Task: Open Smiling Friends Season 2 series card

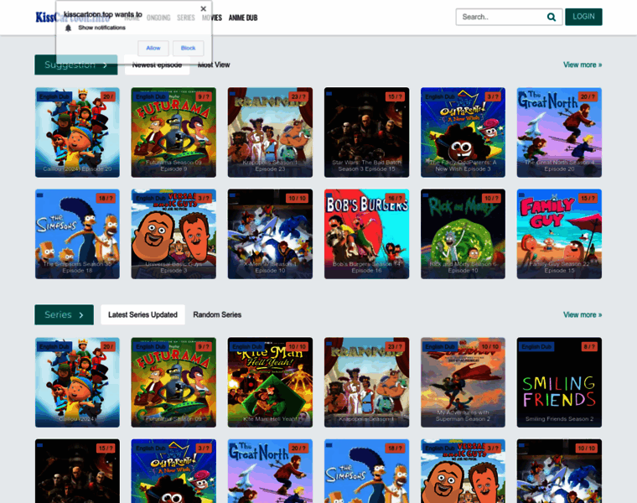Action: (559, 382)
